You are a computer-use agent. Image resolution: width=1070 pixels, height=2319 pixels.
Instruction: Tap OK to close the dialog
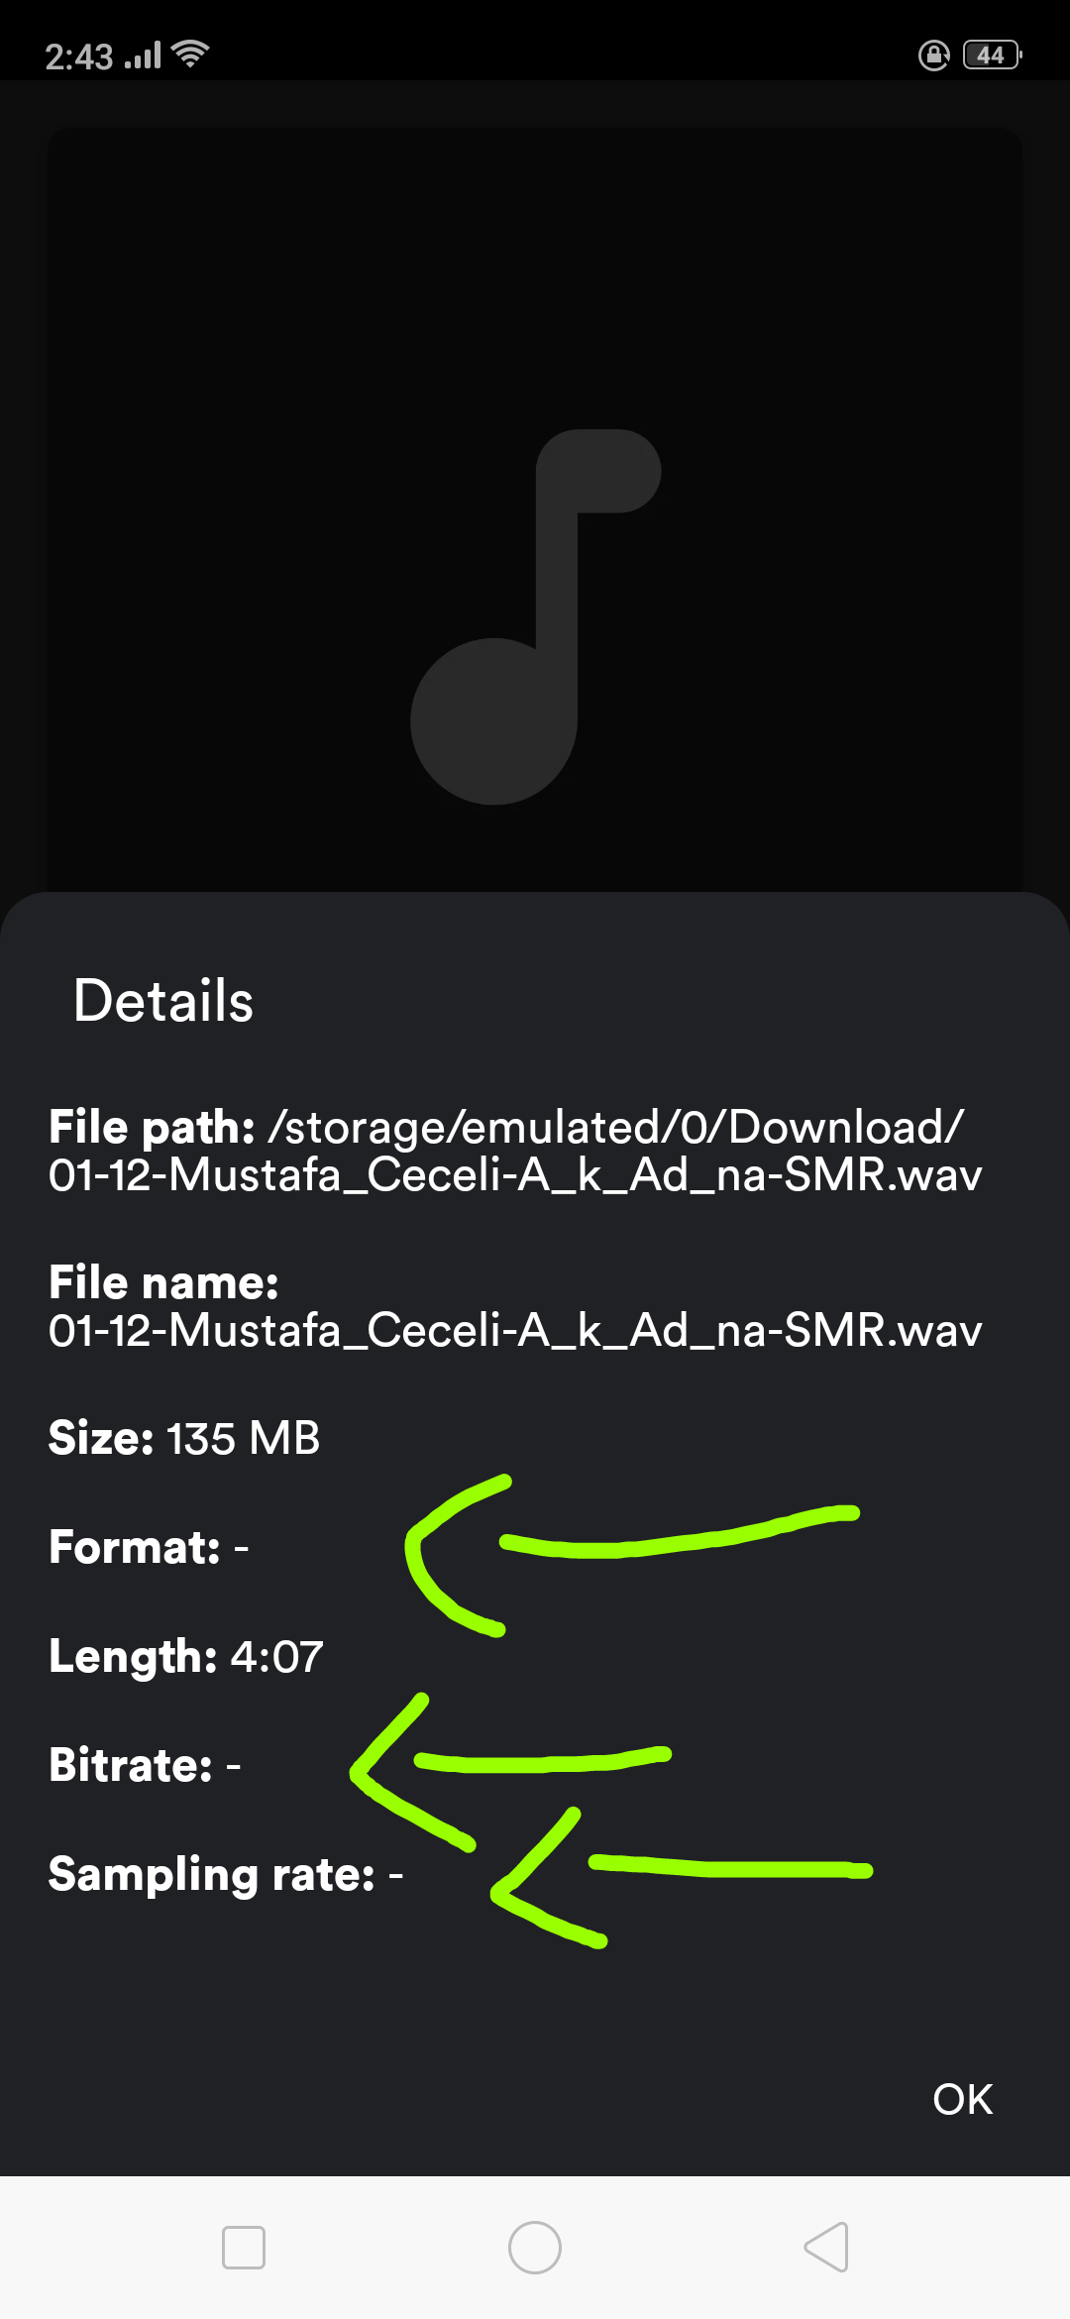pos(961,2098)
